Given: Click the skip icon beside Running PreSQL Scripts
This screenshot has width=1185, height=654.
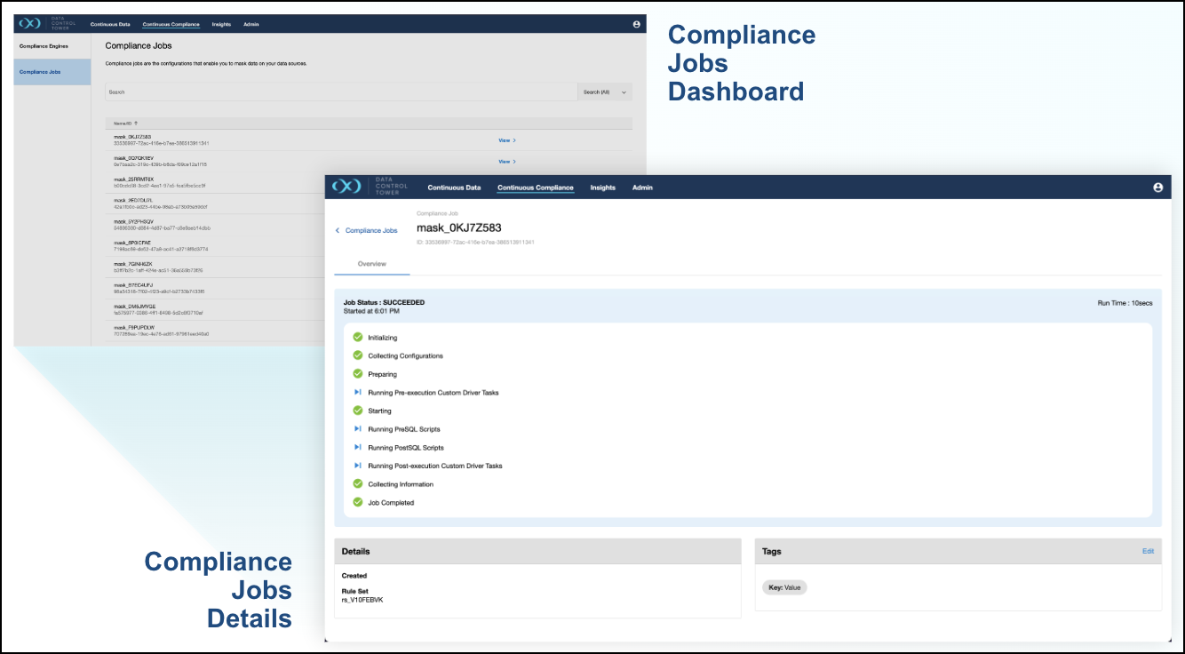Looking at the screenshot, I should (358, 429).
